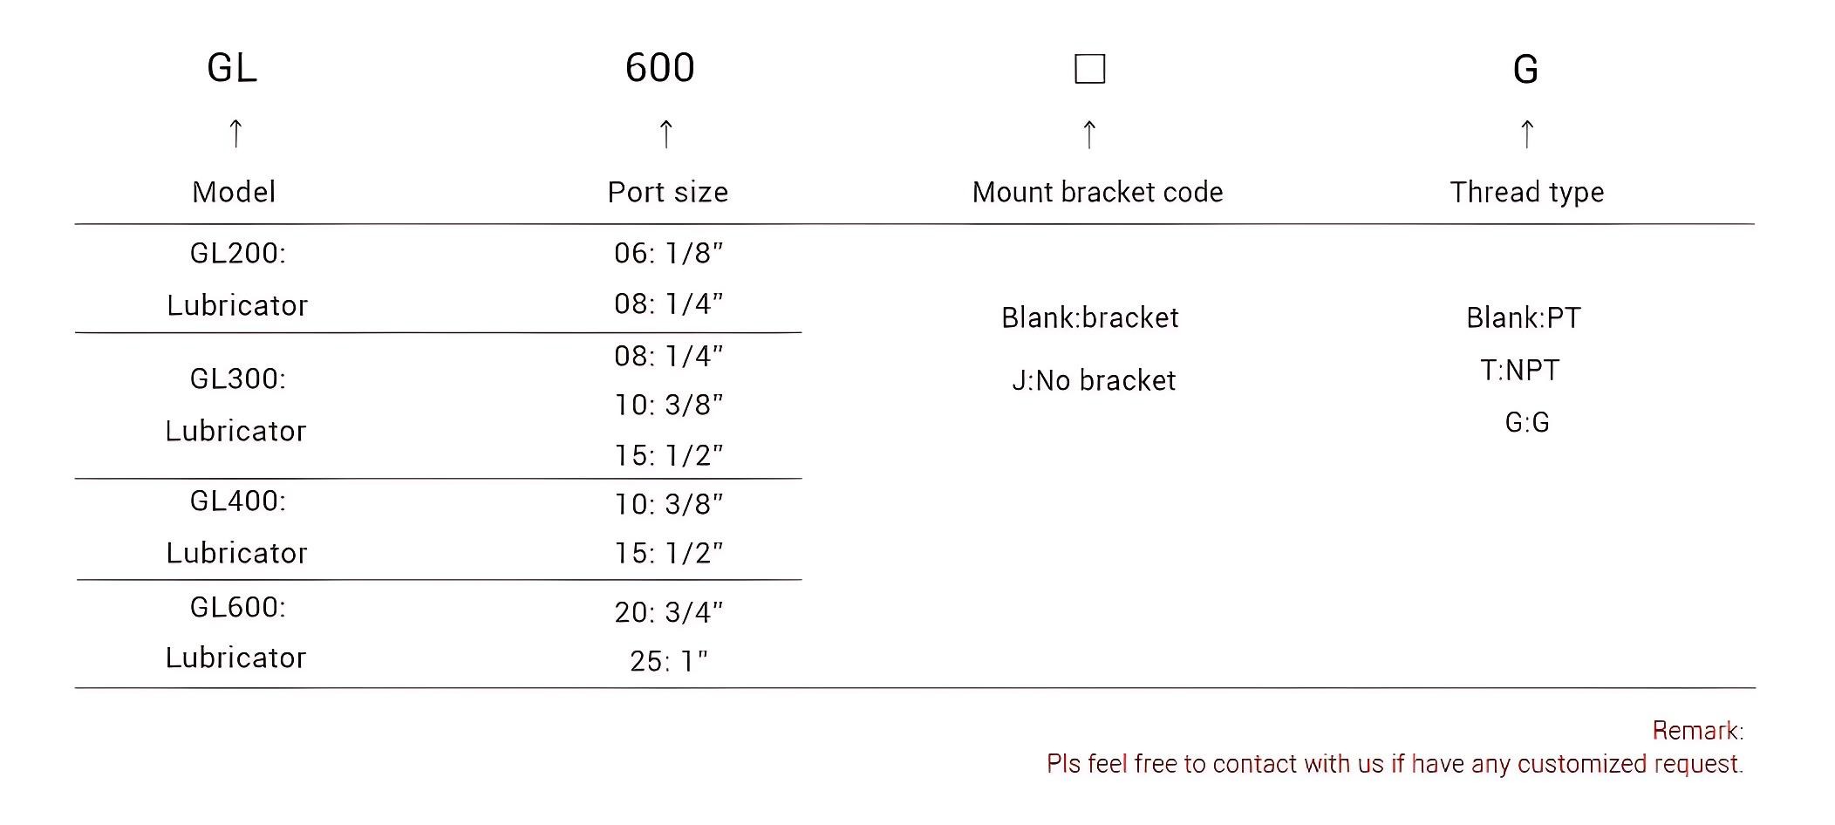This screenshot has width=1835, height=825.
Task: Click the red customized request remark sentence
Action: [x=1394, y=764]
